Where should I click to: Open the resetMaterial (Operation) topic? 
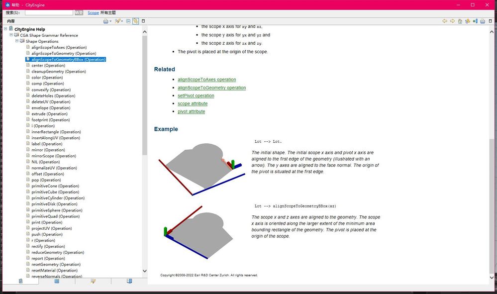(x=54, y=271)
